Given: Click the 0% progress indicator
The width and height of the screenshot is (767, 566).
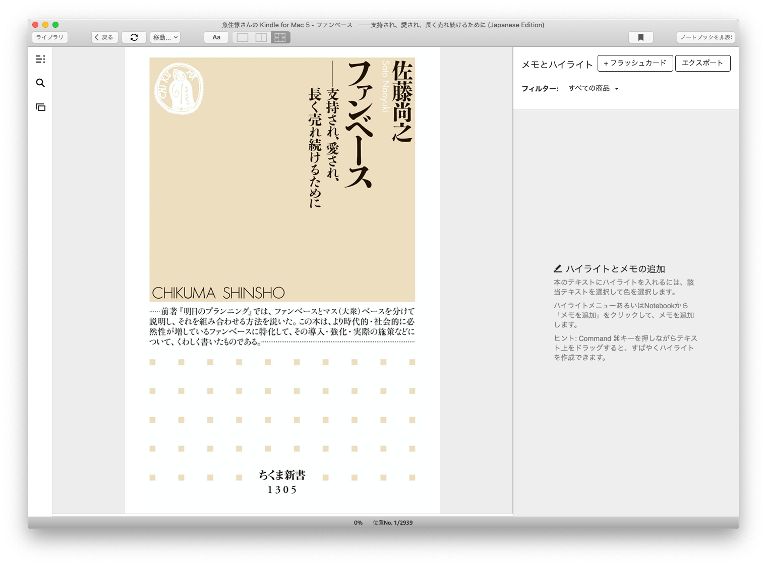Looking at the screenshot, I should click(358, 523).
